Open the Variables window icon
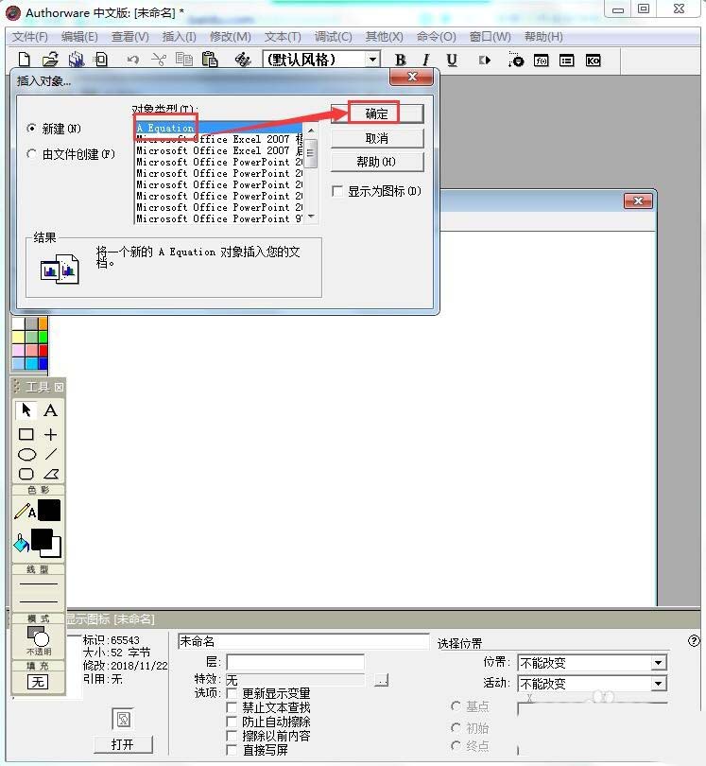 pyautogui.click(x=567, y=61)
